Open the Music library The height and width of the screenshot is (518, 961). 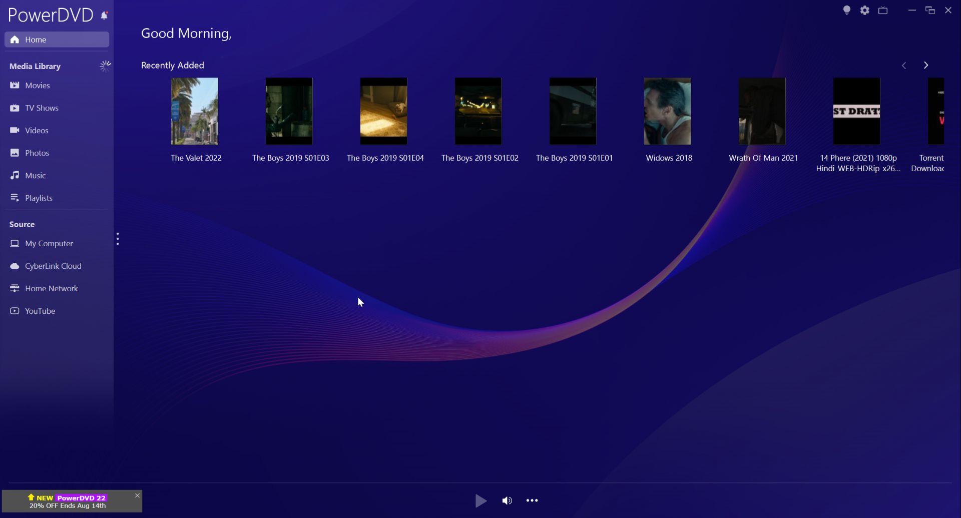[x=57, y=176]
